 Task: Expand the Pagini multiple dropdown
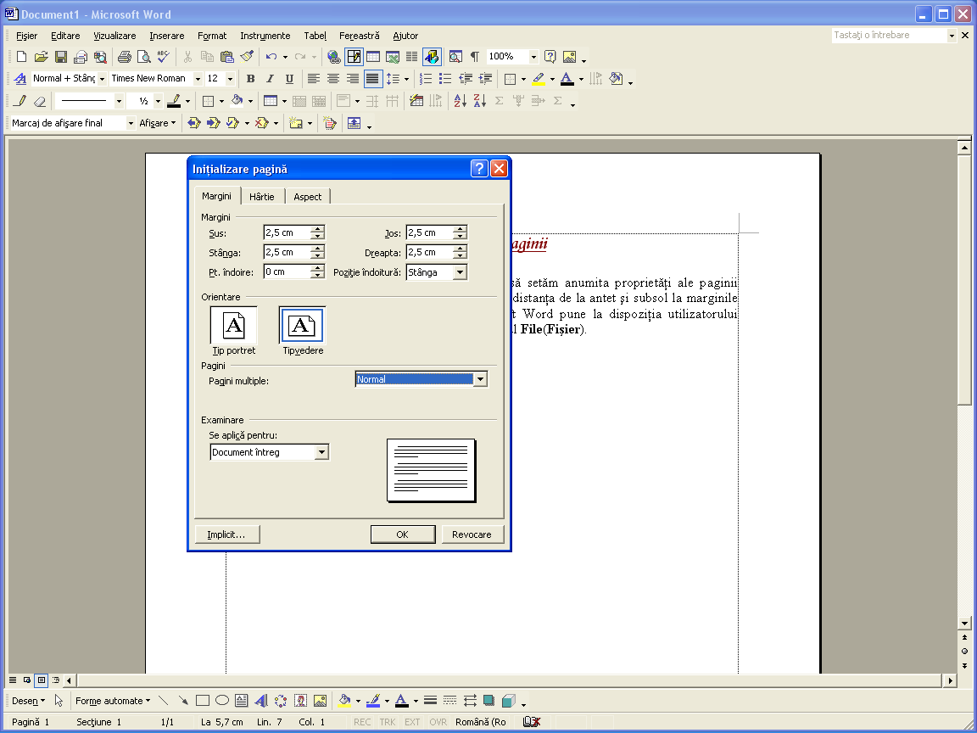(480, 379)
